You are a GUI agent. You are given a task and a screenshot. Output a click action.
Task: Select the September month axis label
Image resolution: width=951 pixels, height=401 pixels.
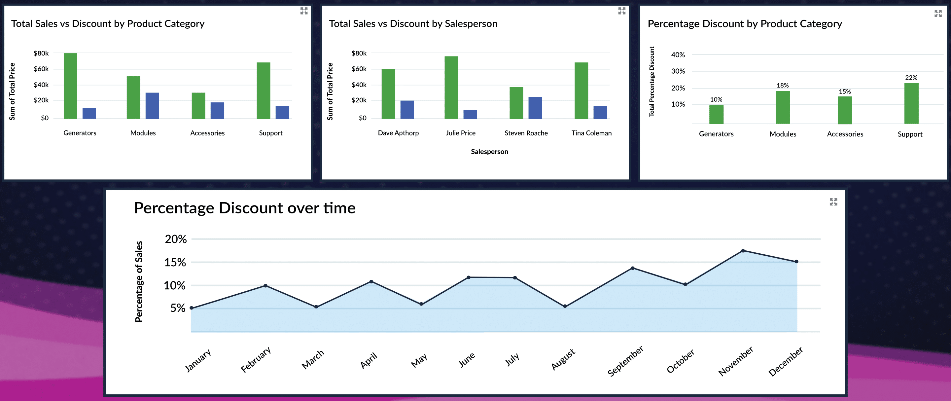(x=625, y=361)
